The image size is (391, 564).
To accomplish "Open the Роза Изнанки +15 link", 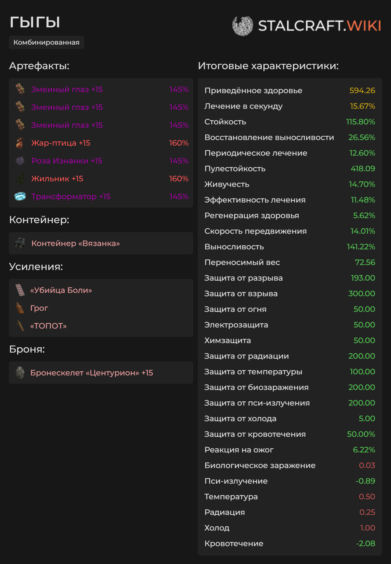I will pos(67,161).
